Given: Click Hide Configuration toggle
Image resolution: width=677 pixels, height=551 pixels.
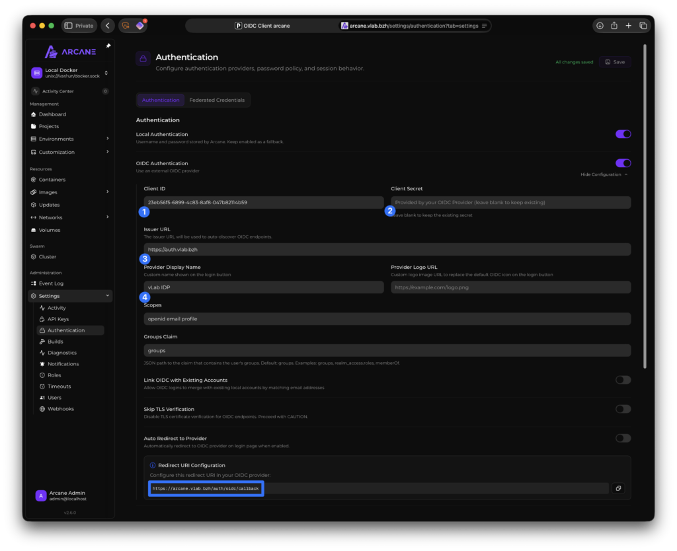Looking at the screenshot, I should pos(604,175).
